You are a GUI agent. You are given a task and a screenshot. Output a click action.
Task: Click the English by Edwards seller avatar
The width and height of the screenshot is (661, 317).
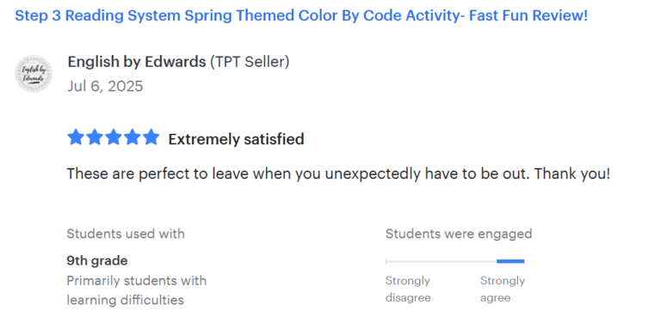(34, 74)
